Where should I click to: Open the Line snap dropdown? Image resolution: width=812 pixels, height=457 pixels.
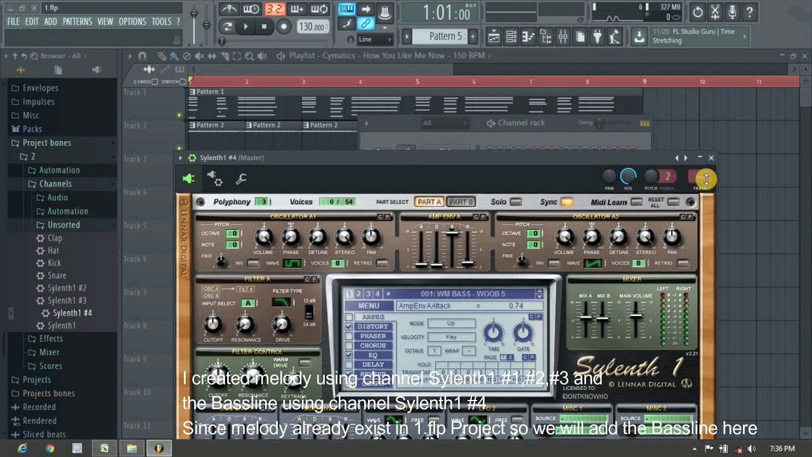tap(375, 39)
